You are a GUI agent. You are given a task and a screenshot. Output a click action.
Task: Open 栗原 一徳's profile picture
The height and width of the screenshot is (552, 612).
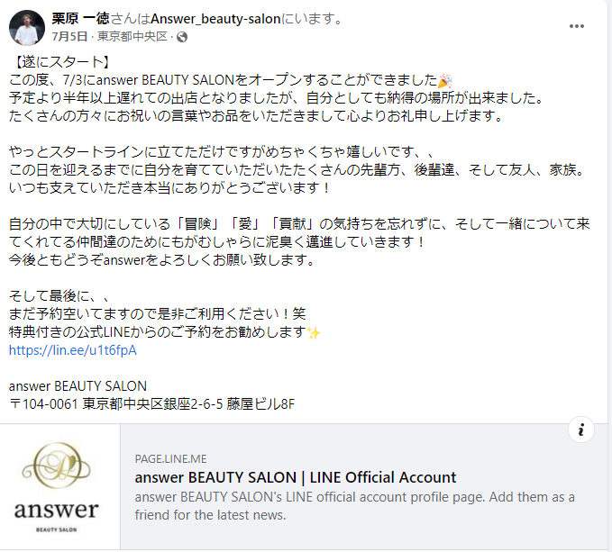pos(27,28)
